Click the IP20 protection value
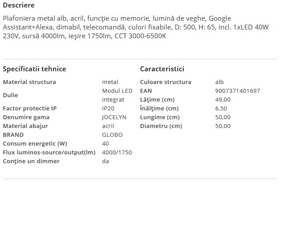 pos(108,108)
